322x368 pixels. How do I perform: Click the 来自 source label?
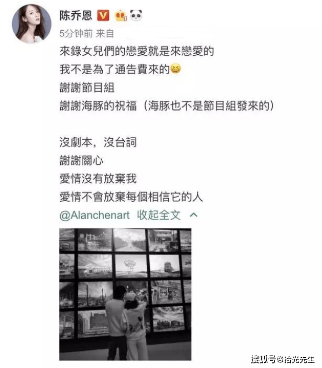pyautogui.click(x=105, y=34)
